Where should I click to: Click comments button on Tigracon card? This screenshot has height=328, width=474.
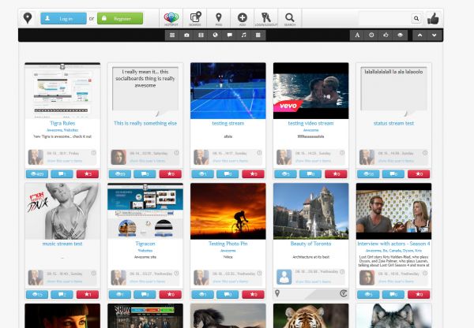[145, 295]
